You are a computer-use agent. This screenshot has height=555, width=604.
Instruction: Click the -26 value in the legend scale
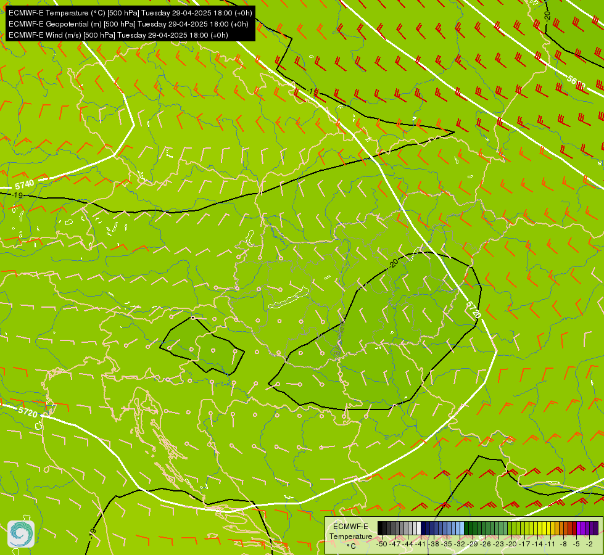click(486, 544)
